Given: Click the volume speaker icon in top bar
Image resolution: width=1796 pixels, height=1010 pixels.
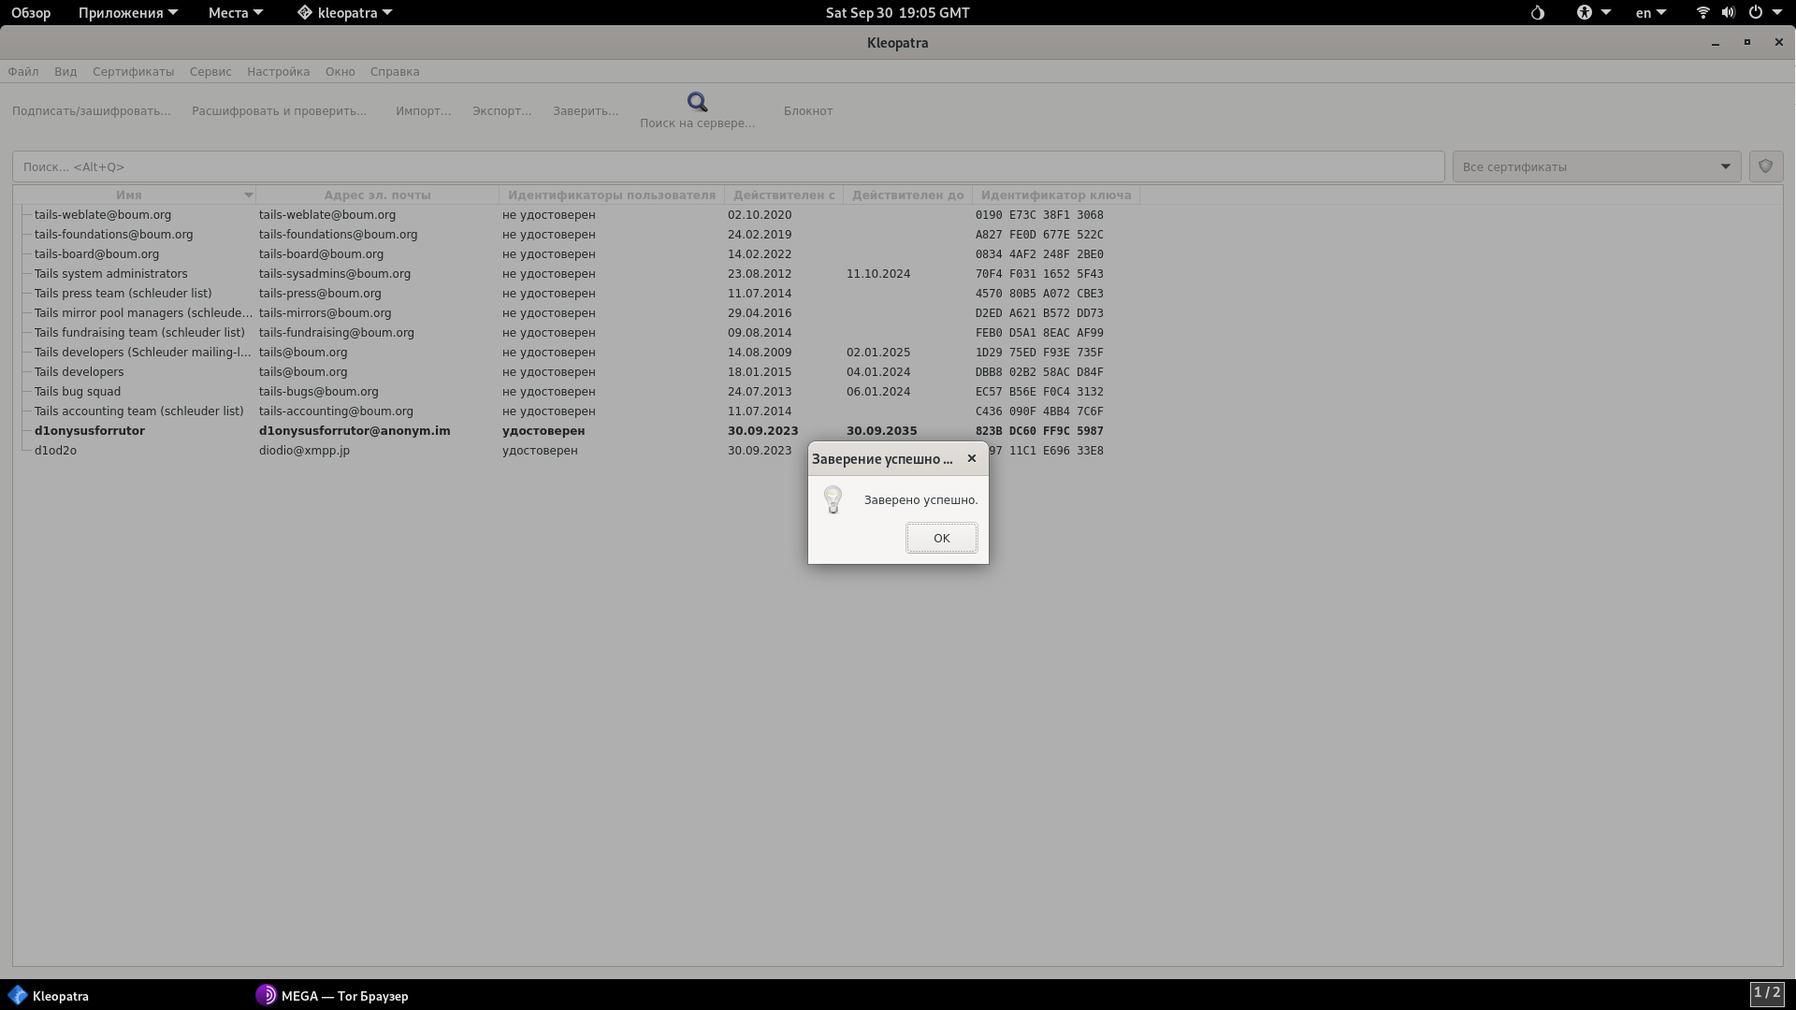Looking at the screenshot, I should (x=1728, y=13).
